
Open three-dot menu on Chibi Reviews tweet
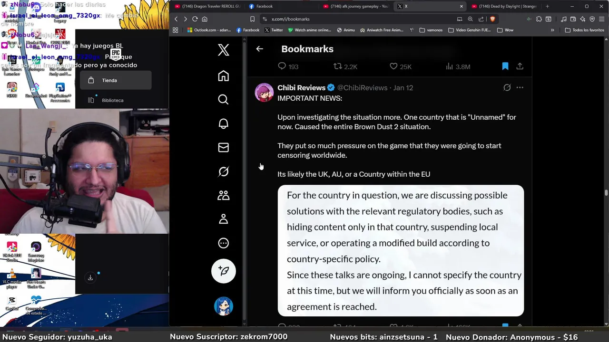tap(520, 87)
